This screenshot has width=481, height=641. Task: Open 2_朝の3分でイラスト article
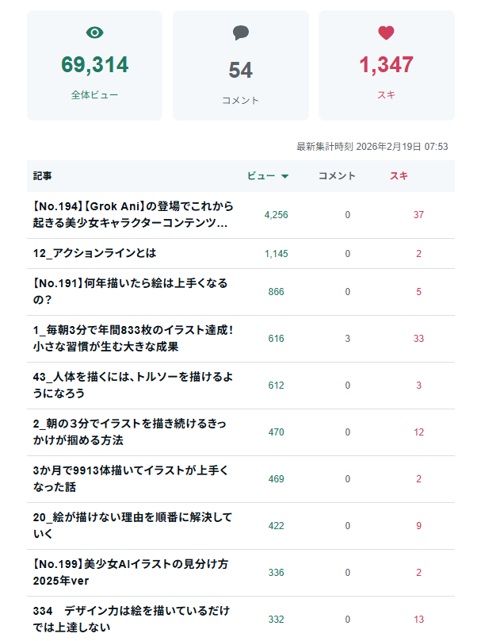131,432
